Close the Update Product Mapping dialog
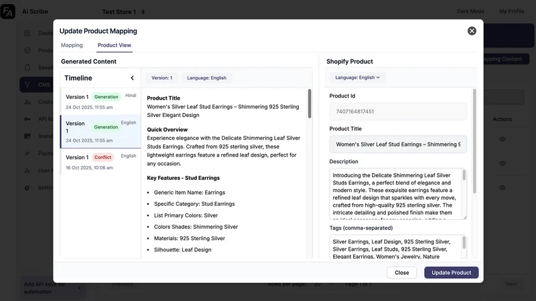 pyautogui.click(x=472, y=31)
